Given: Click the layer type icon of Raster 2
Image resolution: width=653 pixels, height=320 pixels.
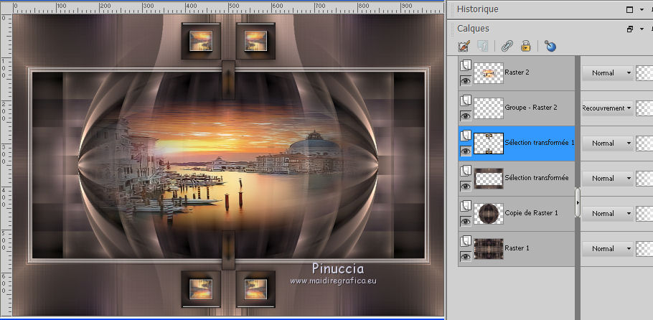Looking at the screenshot, I should coord(464,65).
